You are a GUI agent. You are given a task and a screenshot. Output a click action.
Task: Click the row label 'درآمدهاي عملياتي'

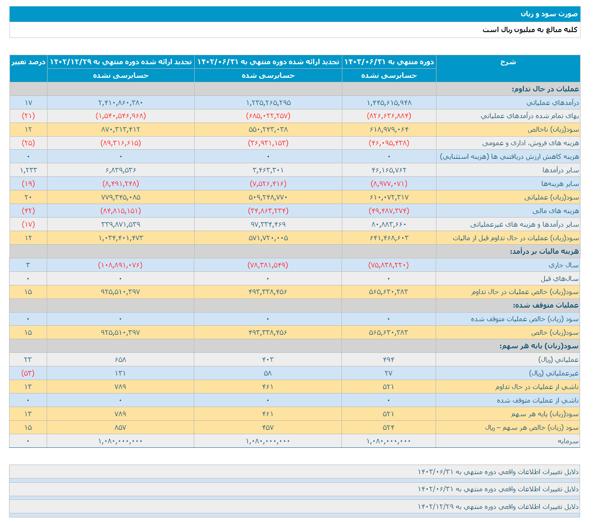pyautogui.click(x=552, y=103)
